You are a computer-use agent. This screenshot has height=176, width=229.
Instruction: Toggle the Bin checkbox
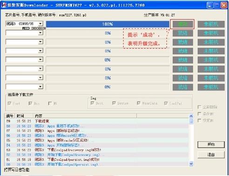coord(30,103)
